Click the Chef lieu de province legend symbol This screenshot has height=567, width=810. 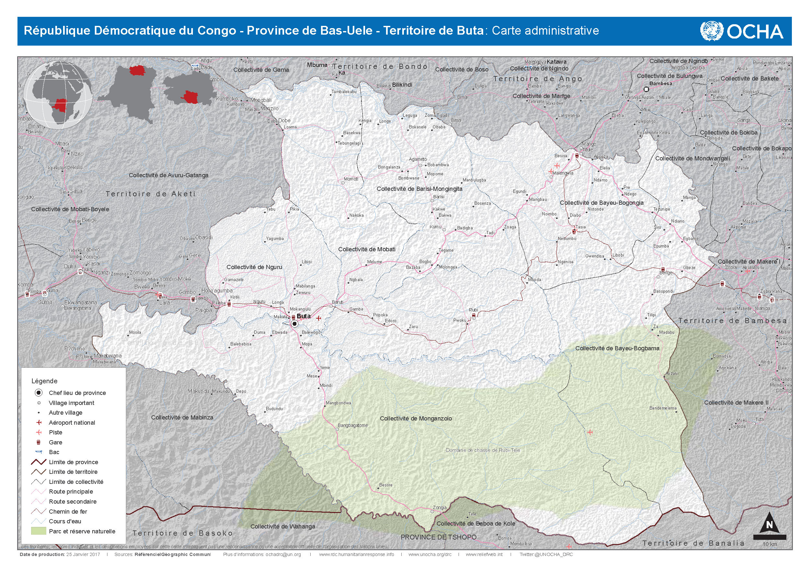[x=39, y=393]
